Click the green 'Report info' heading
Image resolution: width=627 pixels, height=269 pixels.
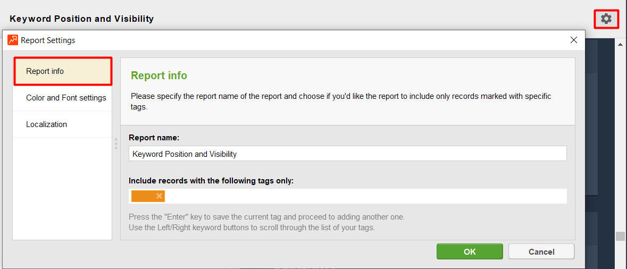pyautogui.click(x=159, y=75)
